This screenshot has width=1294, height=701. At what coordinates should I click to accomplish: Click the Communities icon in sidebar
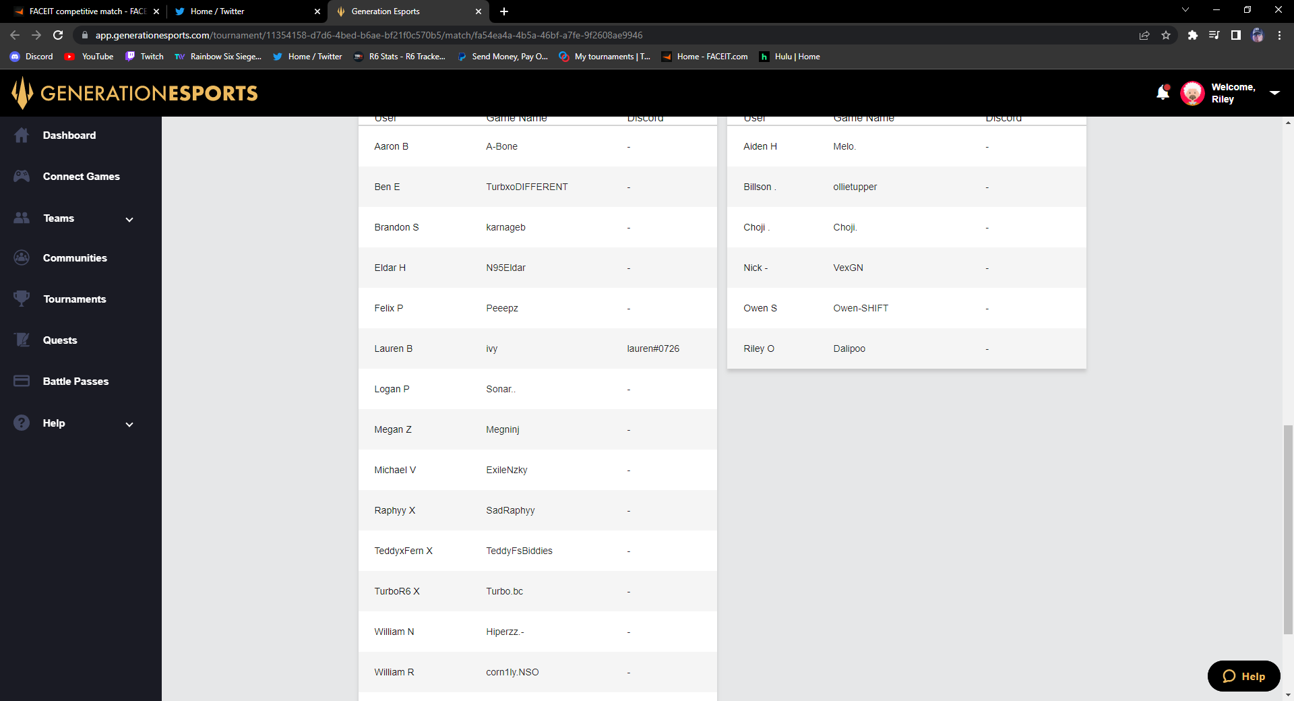[22, 258]
